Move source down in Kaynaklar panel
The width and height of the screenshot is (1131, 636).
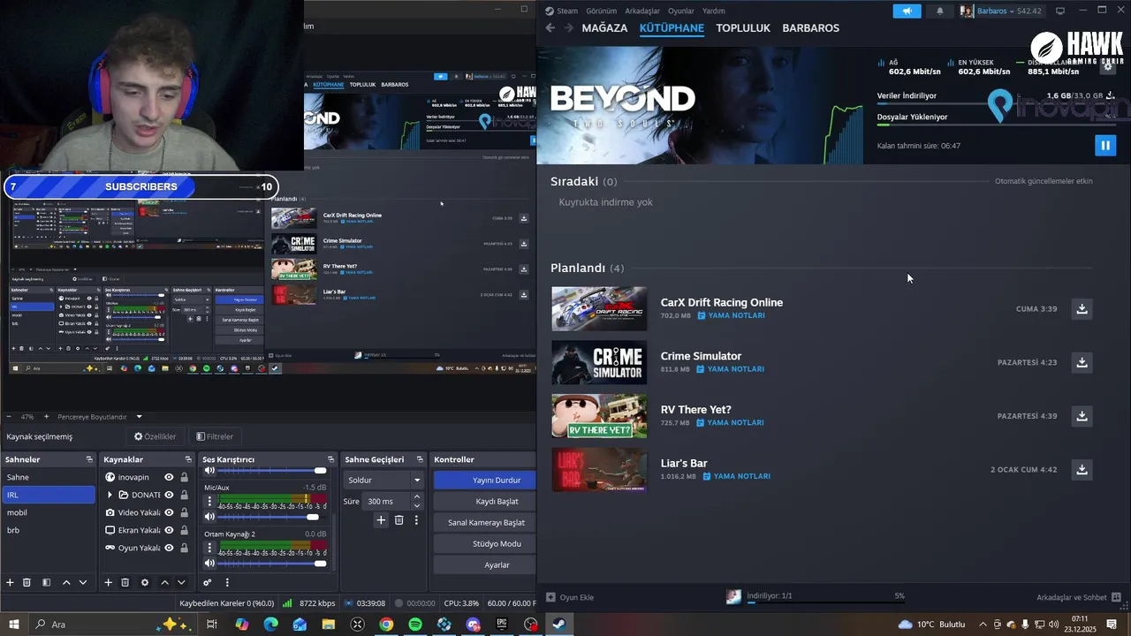click(181, 582)
